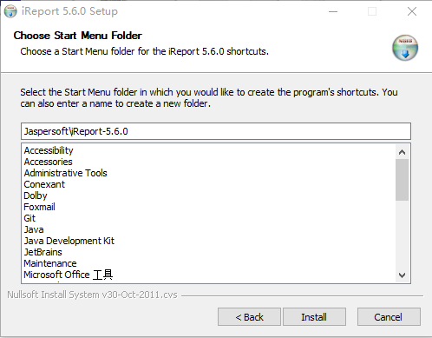
Task: Select the Accessories folder entry
Action: pyautogui.click(x=48, y=162)
